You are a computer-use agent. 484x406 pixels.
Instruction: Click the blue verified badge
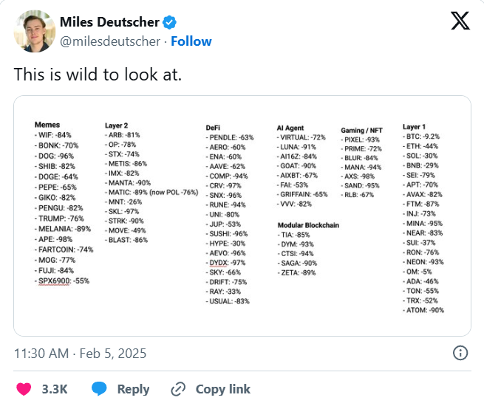coord(169,22)
